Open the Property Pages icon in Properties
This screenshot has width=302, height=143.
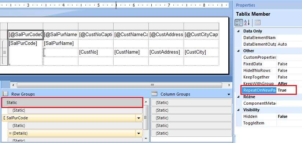tap(258, 23)
